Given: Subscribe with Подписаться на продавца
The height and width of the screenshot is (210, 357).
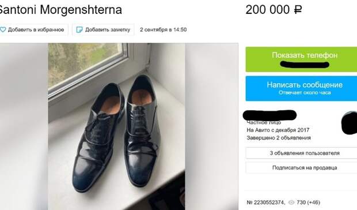Looking at the screenshot, I should (x=301, y=167).
